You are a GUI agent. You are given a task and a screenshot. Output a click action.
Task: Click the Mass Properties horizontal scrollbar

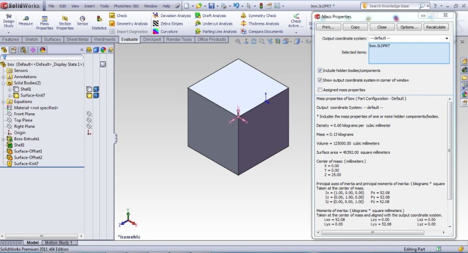[373, 232]
